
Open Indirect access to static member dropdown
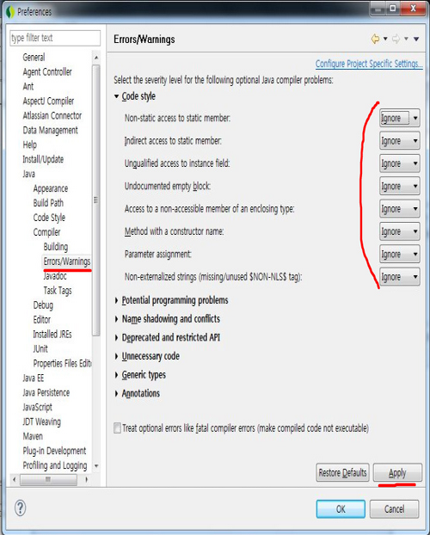(x=400, y=141)
